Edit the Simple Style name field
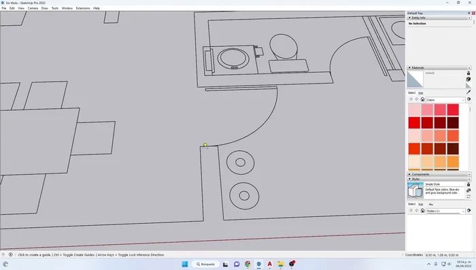 [445, 184]
